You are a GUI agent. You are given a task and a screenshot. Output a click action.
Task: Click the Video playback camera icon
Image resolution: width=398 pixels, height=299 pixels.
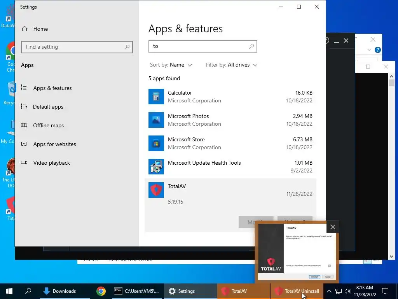[24, 163]
